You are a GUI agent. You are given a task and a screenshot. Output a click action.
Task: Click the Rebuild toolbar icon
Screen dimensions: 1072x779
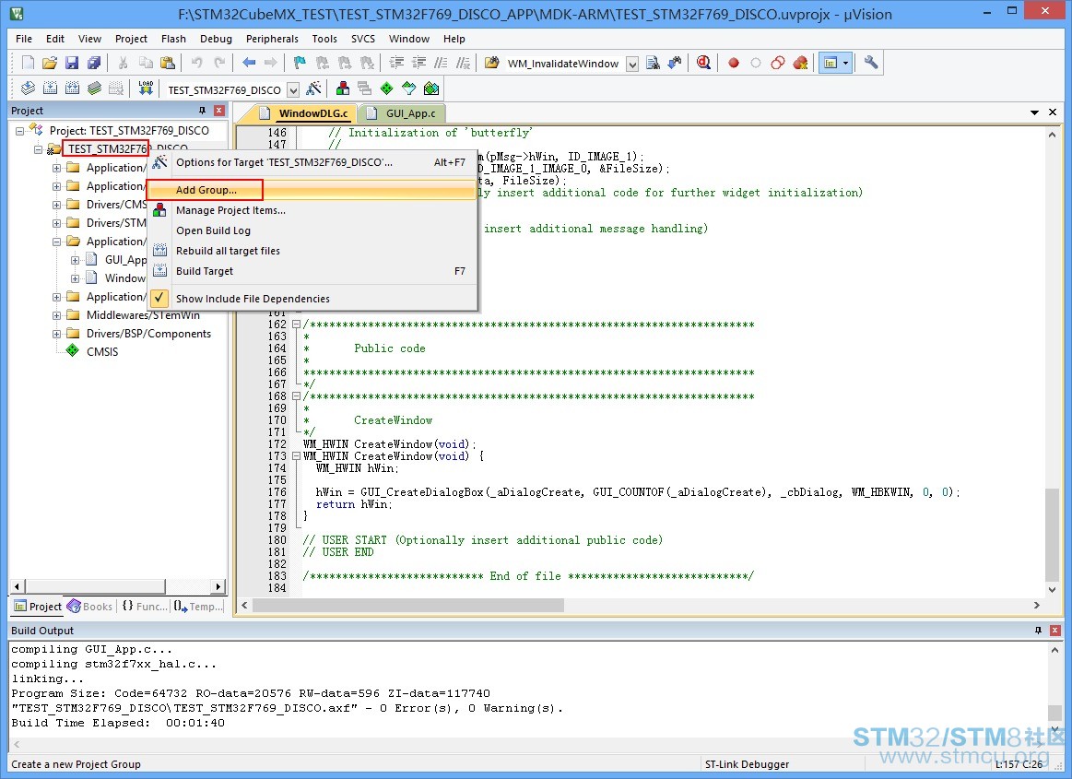(73, 89)
